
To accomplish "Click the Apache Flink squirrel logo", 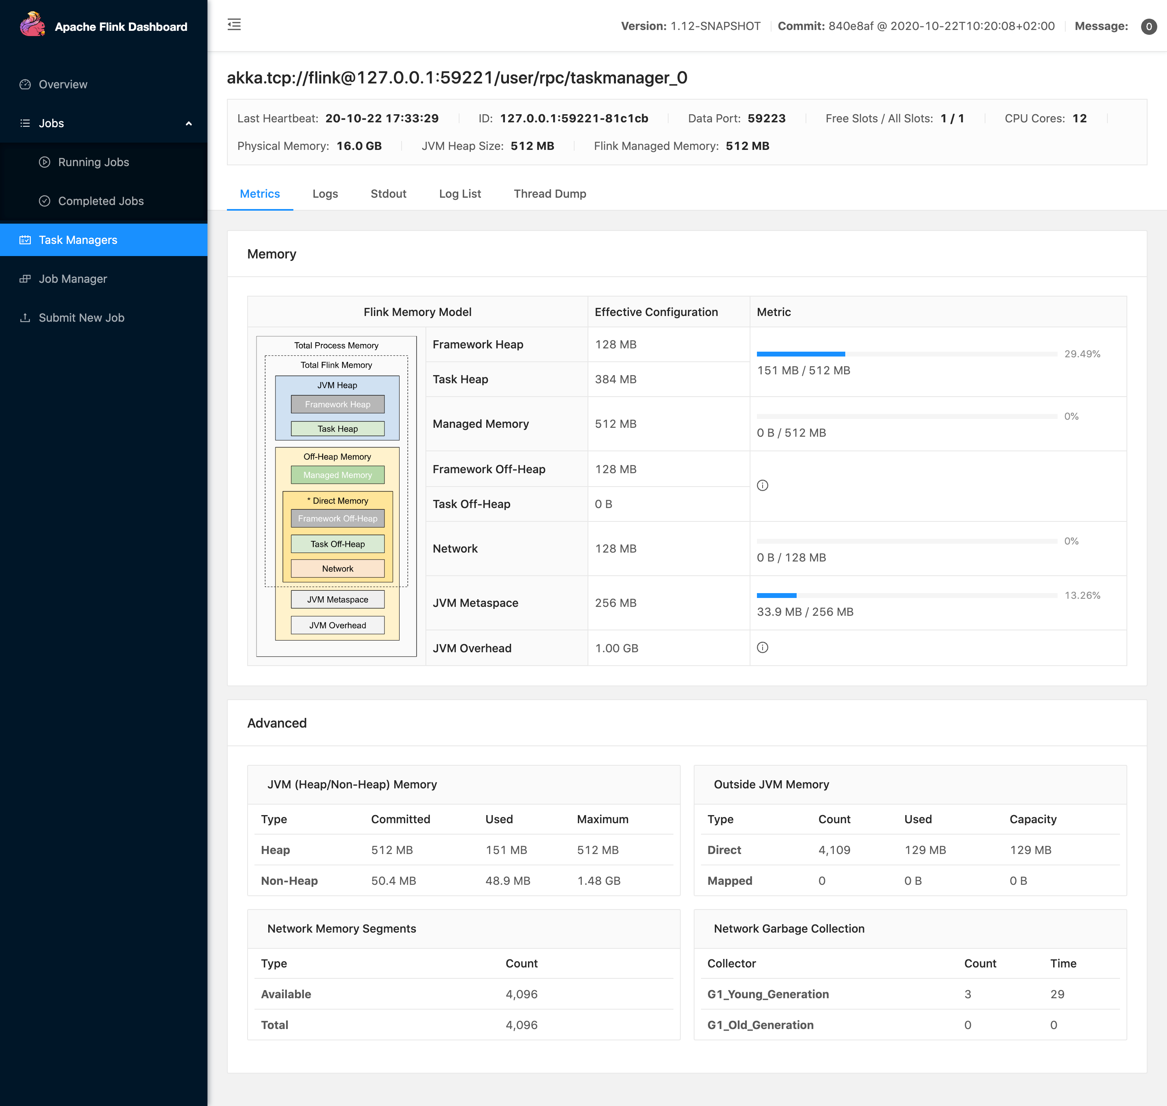I will pyautogui.click(x=32, y=25).
